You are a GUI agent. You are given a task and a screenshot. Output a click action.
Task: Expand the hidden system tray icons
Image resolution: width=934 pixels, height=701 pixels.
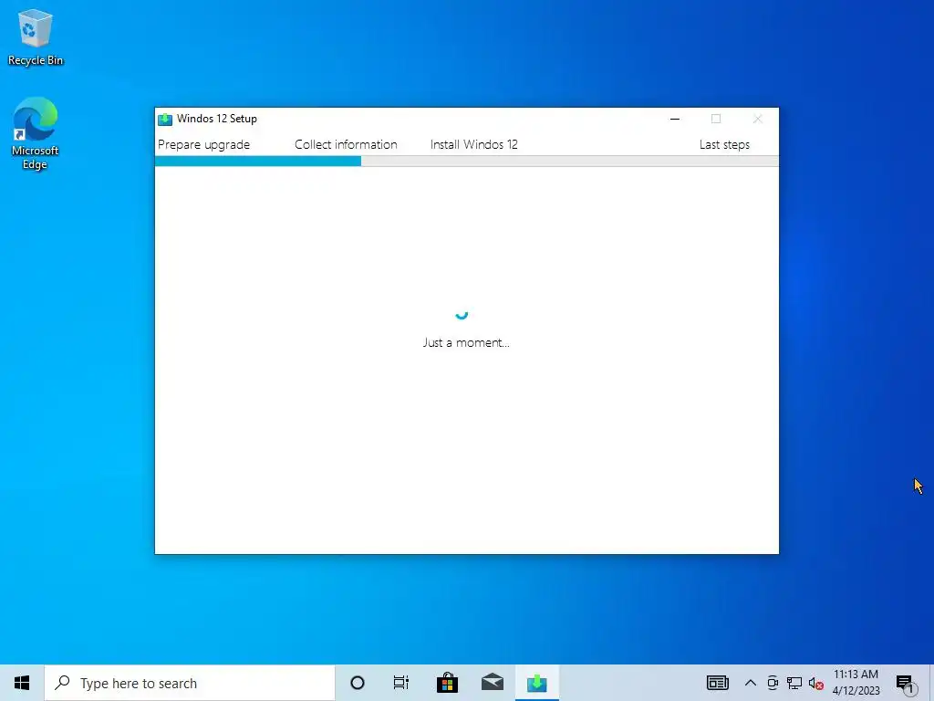click(x=751, y=683)
